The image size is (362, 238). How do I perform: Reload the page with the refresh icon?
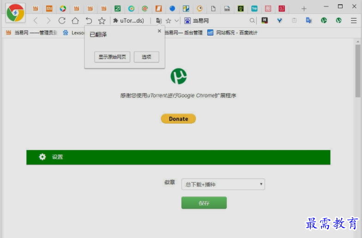[x=62, y=21]
